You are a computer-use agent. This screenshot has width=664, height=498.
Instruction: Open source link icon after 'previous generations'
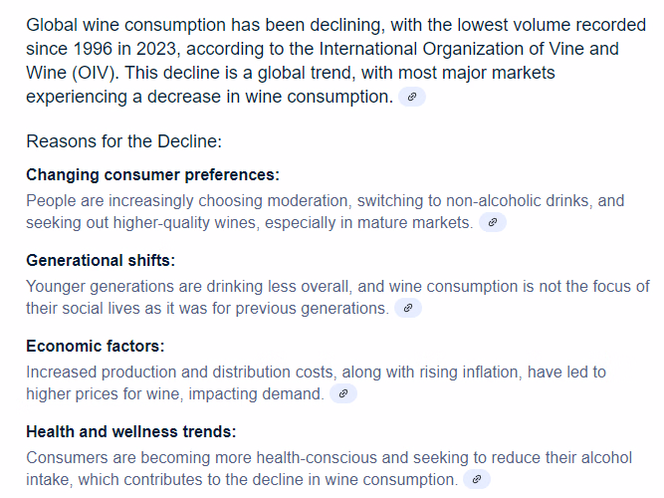pyautogui.click(x=408, y=308)
